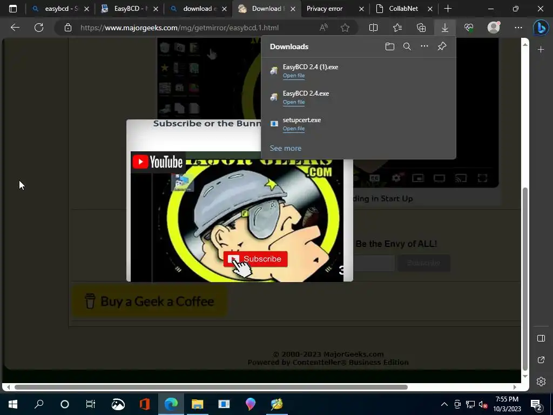553x415 pixels.
Task: Open file for EasyBCD 2.4 (1).exe
Action: pyautogui.click(x=293, y=76)
